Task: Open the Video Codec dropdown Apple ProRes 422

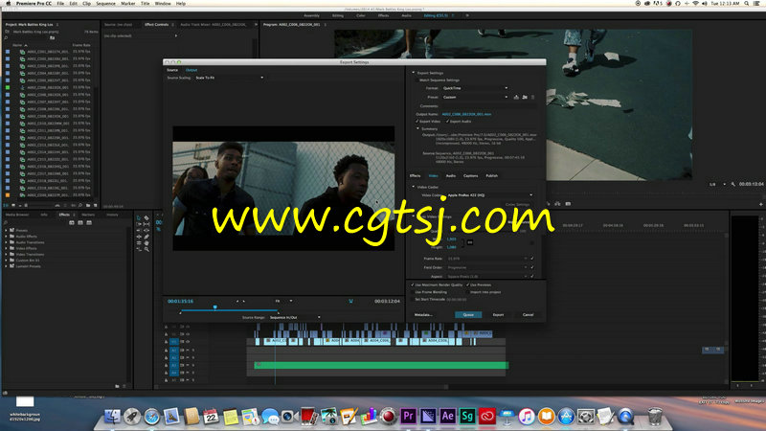Action: [489, 195]
